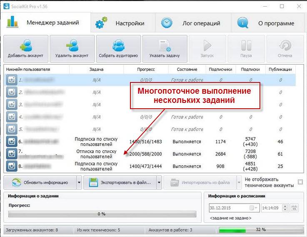Switch to the Настройки tab

[x=123, y=23]
